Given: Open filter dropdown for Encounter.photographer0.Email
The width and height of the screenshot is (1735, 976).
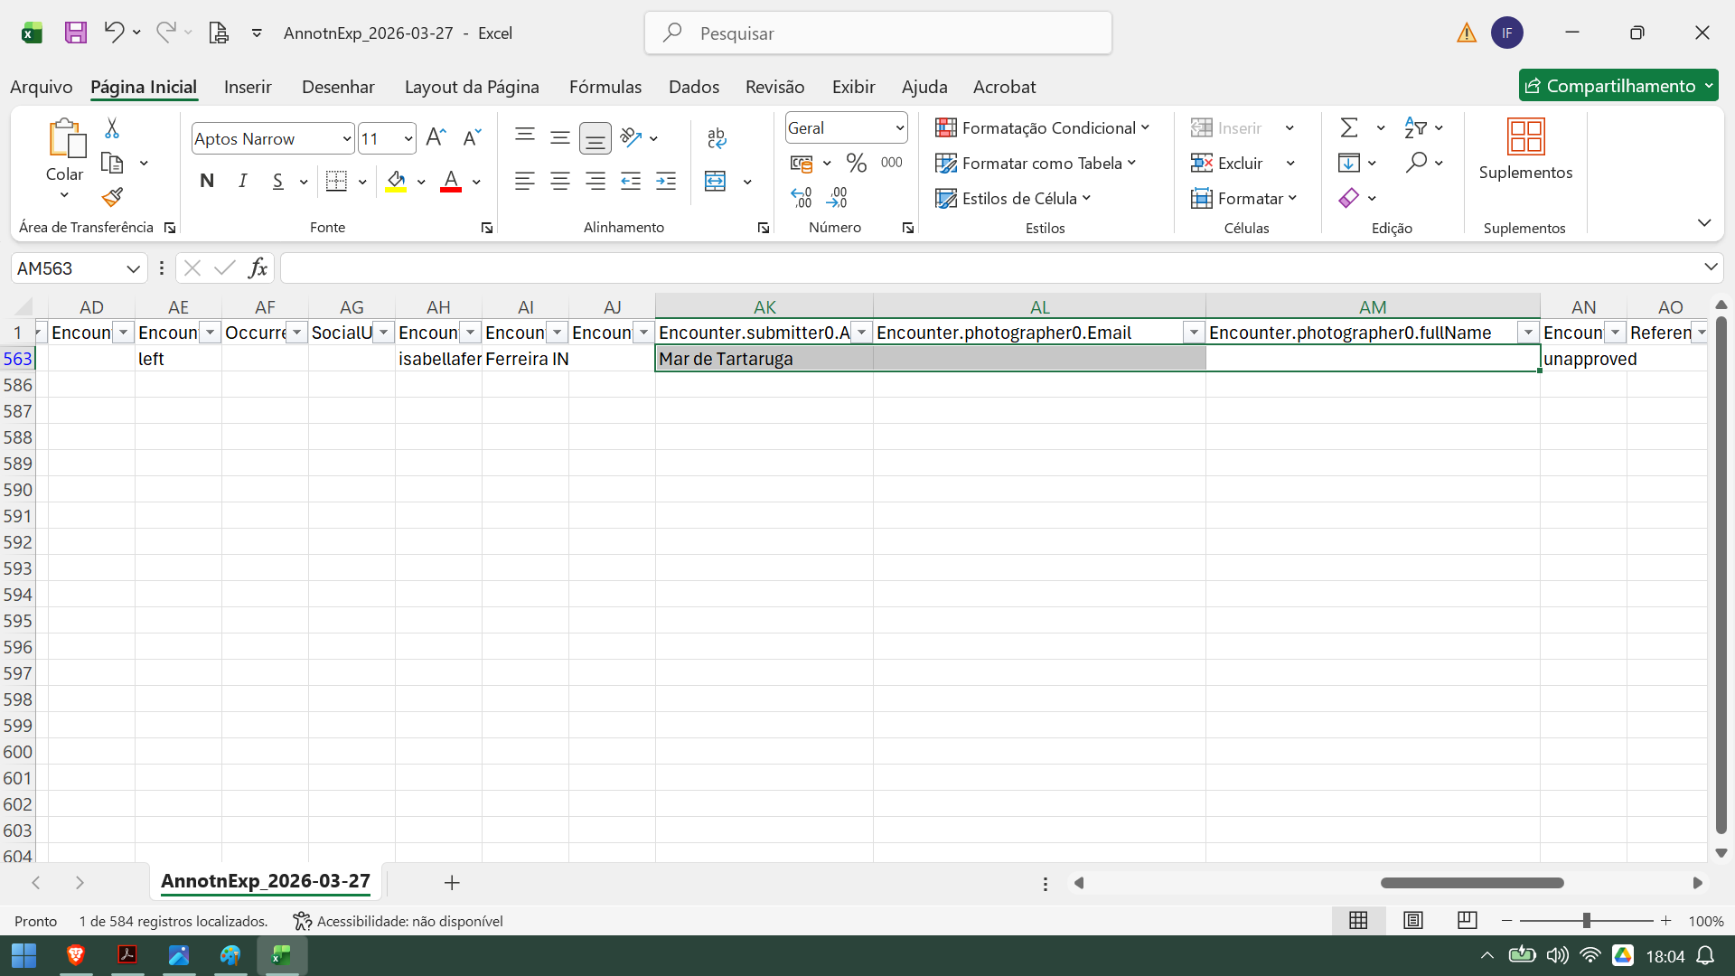Looking at the screenshot, I should pos(1194,333).
